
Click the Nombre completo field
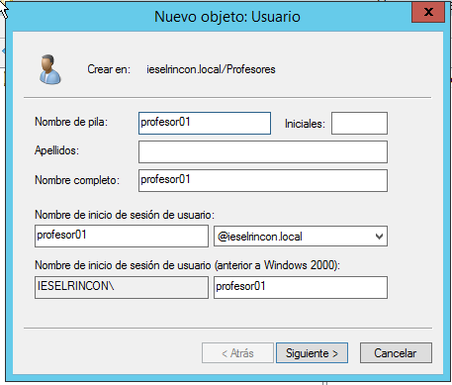point(263,180)
